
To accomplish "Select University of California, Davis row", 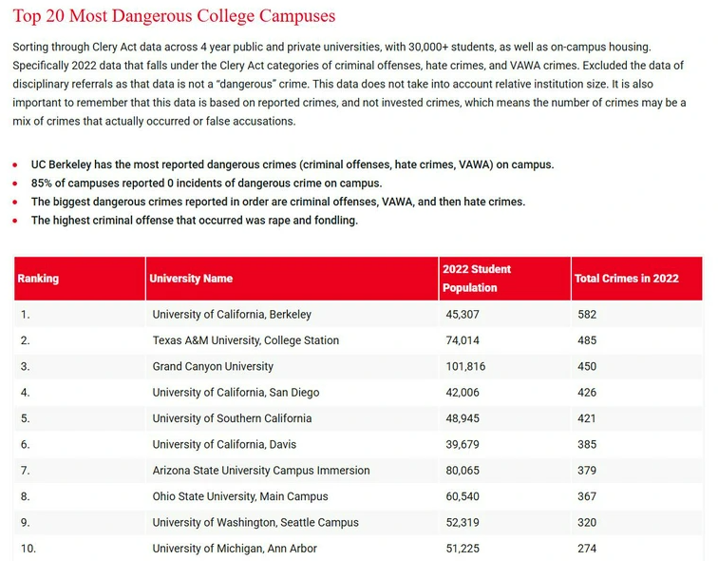I will click(358, 445).
